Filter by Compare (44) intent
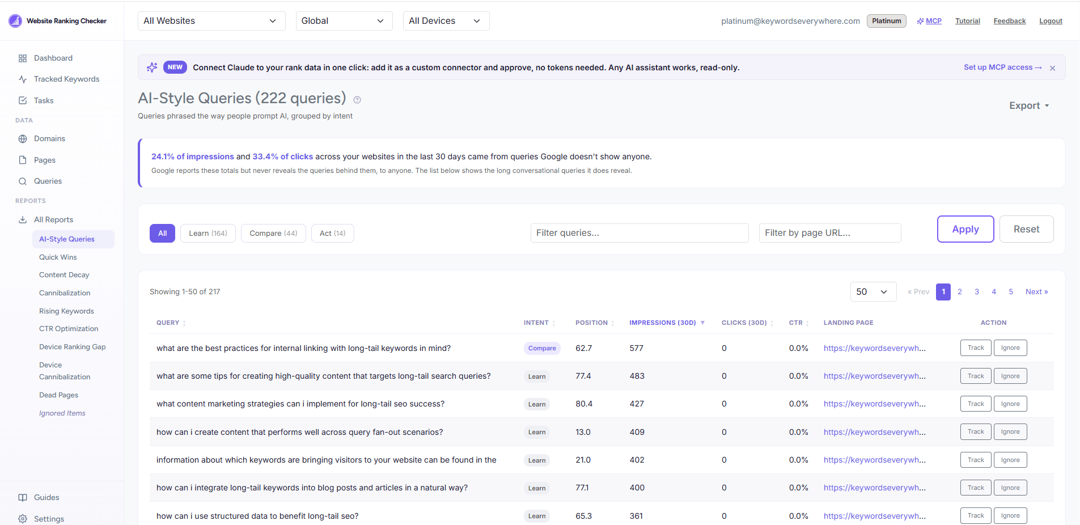 [273, 233]
